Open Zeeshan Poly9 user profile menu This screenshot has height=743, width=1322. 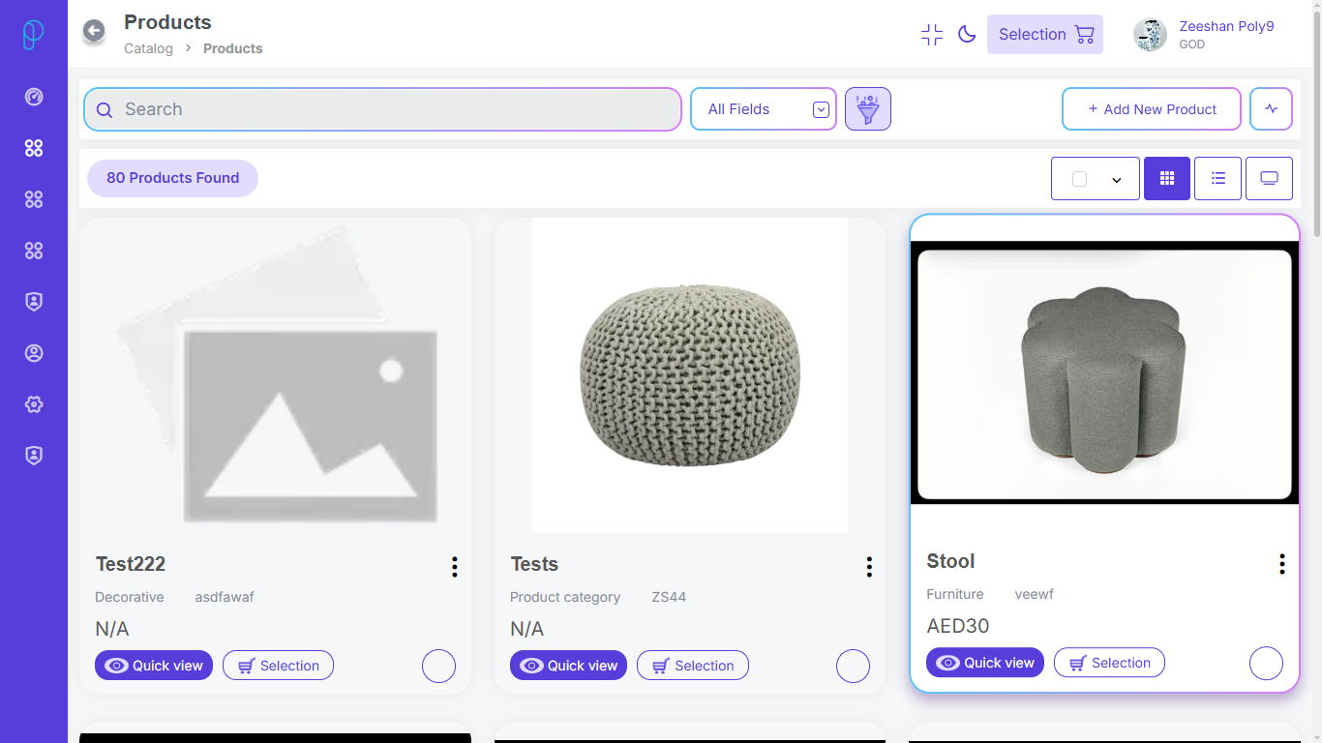point(1205,35)
